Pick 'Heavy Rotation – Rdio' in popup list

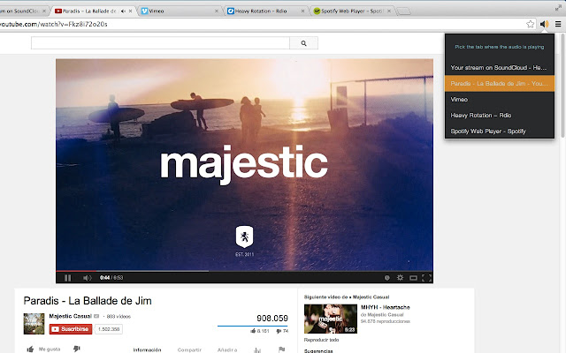tap(500, 116)
